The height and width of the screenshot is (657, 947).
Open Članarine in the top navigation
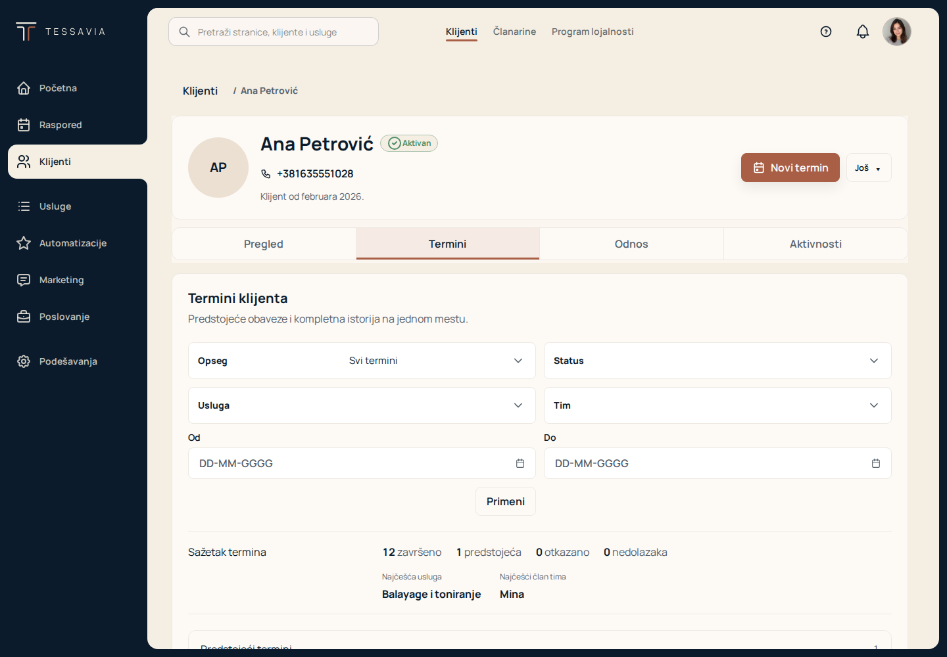point(514,32)
